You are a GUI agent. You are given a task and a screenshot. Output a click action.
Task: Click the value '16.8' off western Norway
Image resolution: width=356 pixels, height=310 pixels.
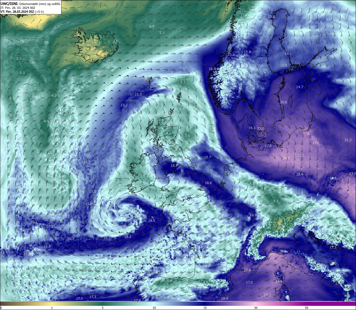click(212, 69)
